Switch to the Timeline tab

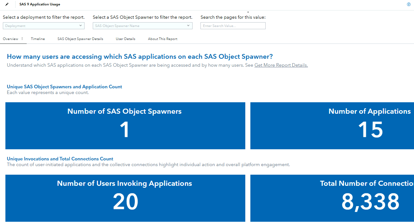(x=38, y=39)
